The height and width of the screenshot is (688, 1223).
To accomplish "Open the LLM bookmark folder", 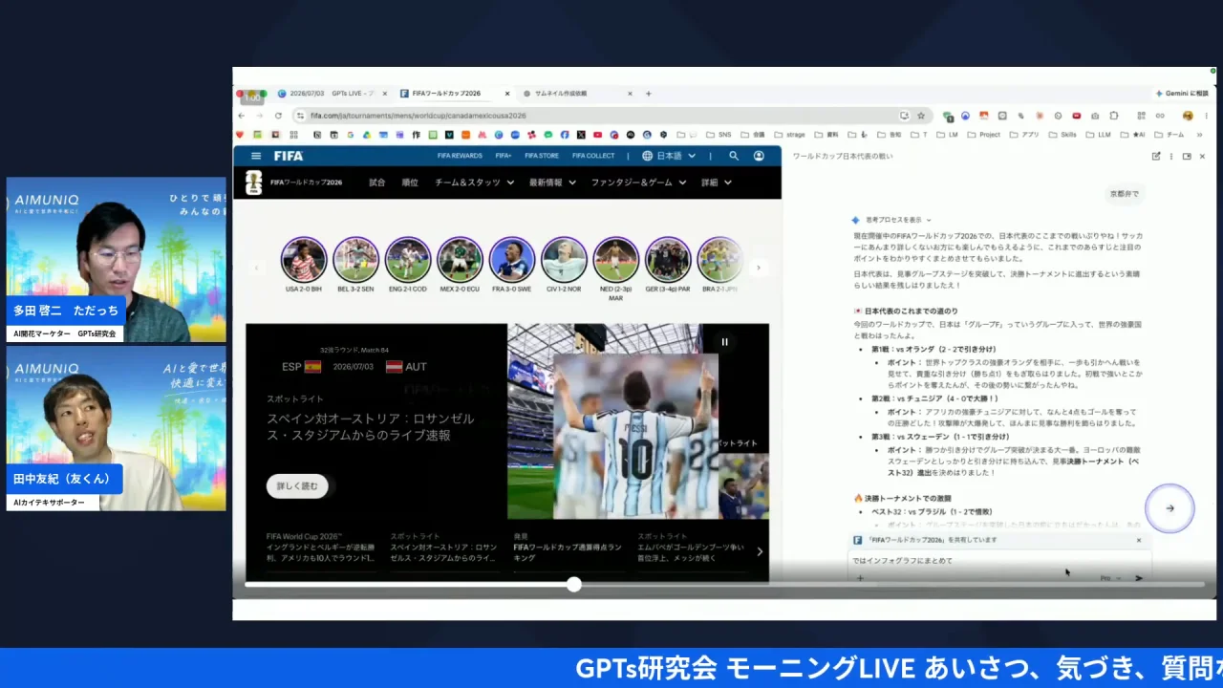I will 1098,135.
